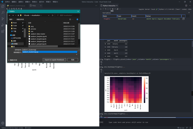Viewport: 193px width, 129px height.
Task: Open the 组织 menu dropdown
Action: pos(11,19)
